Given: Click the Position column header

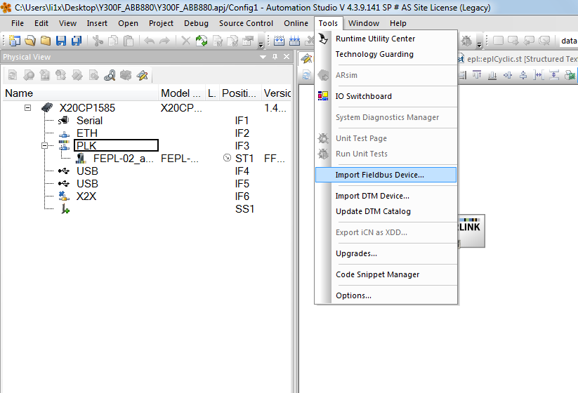Looking at the screenshot, I should click(x=240, y=93).
